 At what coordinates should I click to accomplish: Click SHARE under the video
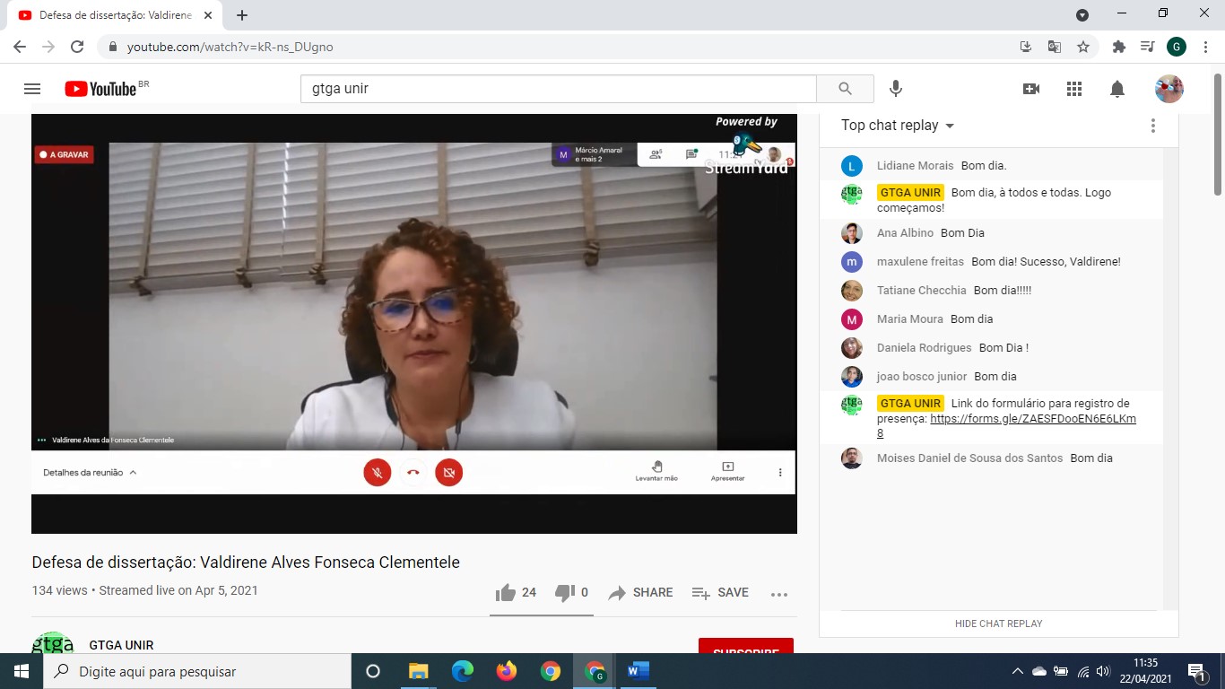(x=640, y=593)
